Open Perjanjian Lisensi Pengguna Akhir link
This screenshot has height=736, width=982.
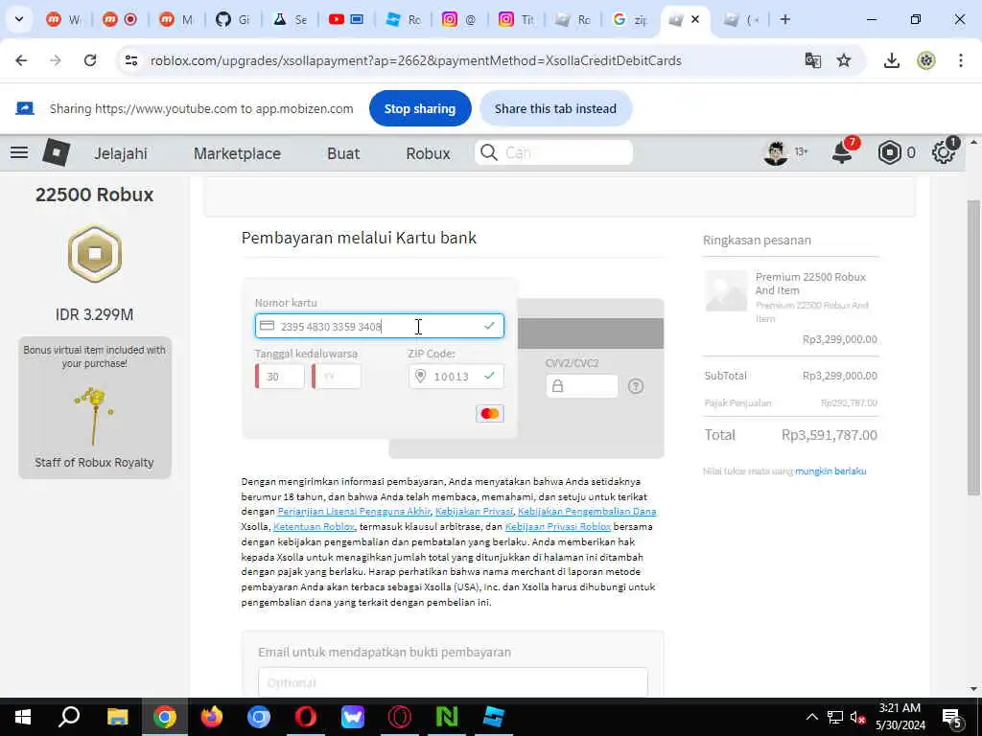click(x=354, y=512)
